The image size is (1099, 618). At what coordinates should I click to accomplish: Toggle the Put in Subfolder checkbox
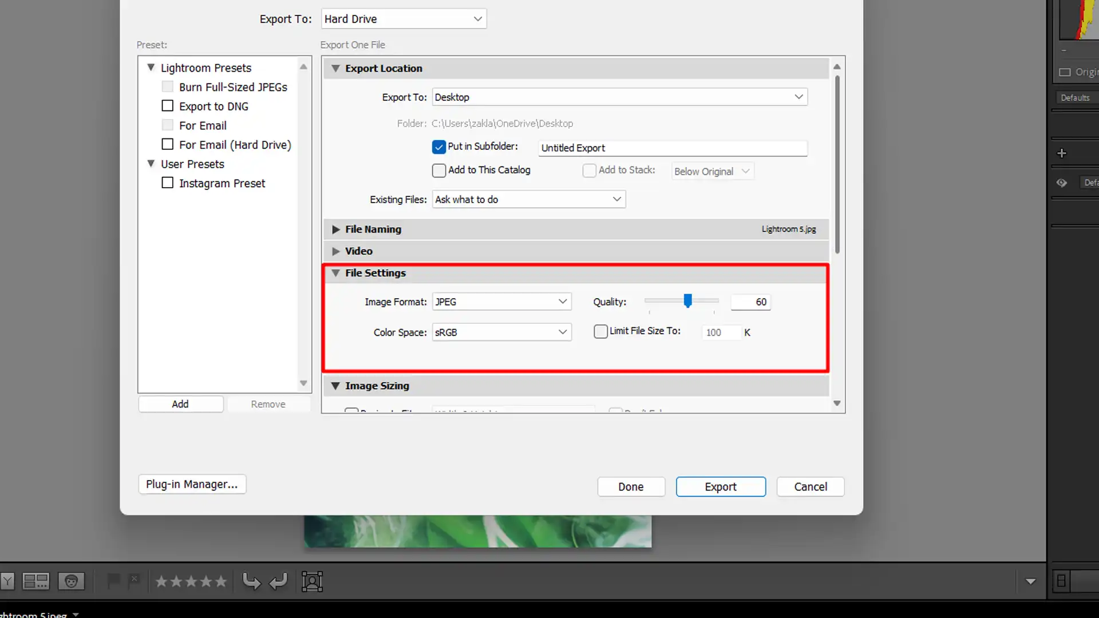click(x=438, y=146)
